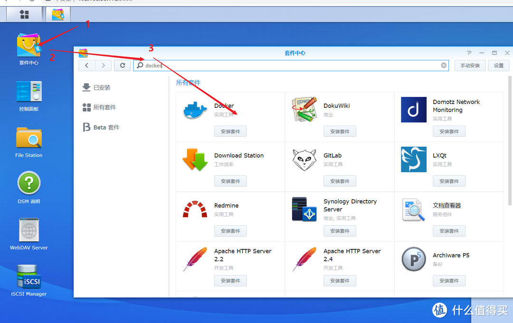Go back in Package Center
The image size is (513, 323).
click(x=87, y=66)
